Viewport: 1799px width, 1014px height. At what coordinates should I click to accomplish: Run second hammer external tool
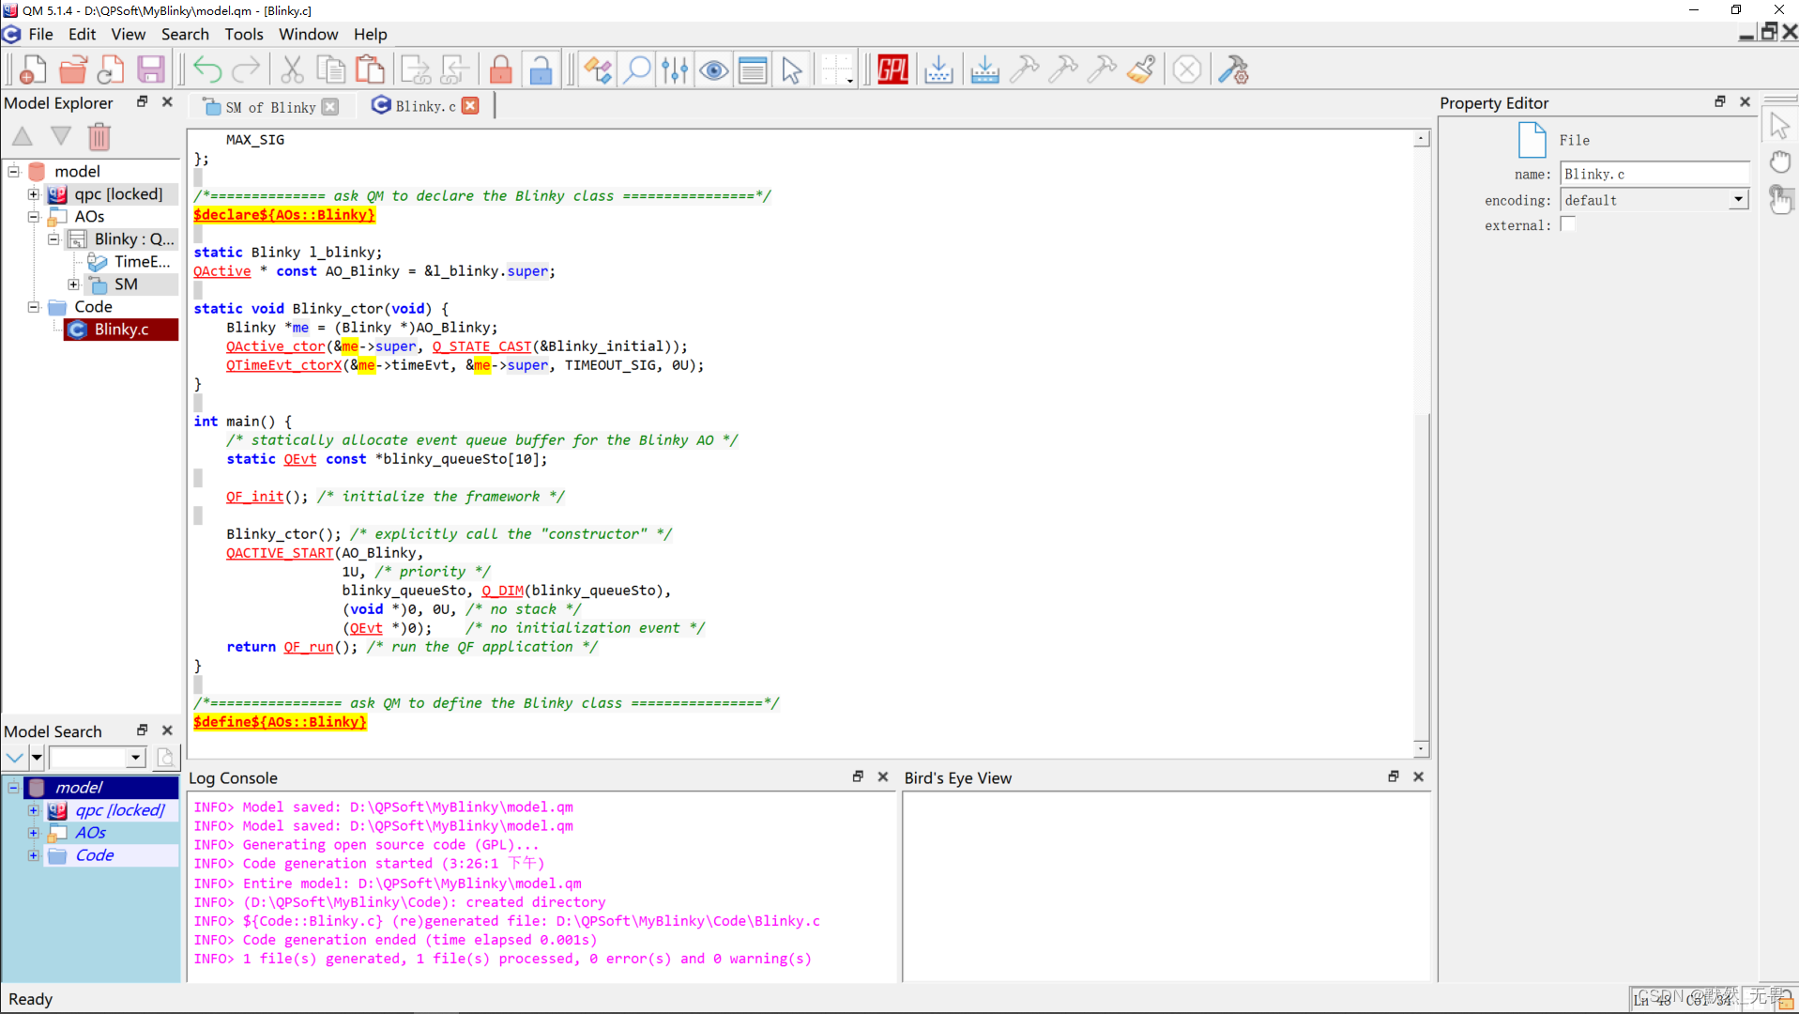(1063, 70)
